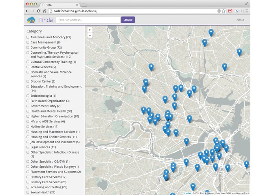Check HIV and AIDS Services (6)

tap(28, 121)
